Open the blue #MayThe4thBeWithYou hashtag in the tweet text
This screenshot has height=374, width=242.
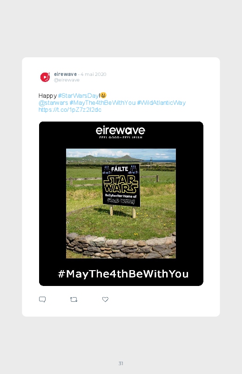click(x=102, y=103)
